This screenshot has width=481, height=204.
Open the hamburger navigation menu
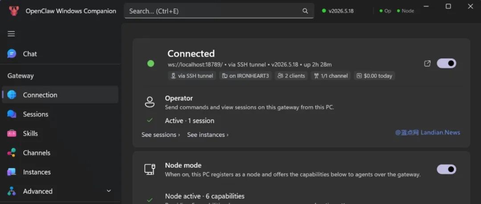tap(11, 34)
